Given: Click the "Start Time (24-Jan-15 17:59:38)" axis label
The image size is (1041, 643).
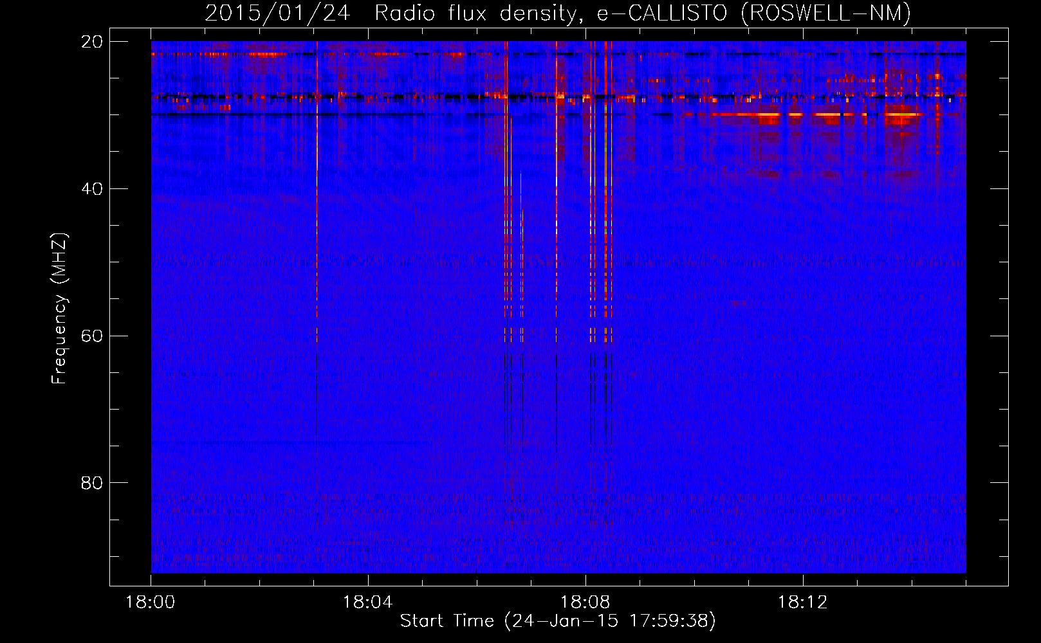Looking at the screenshot, I should click(558, 621).
